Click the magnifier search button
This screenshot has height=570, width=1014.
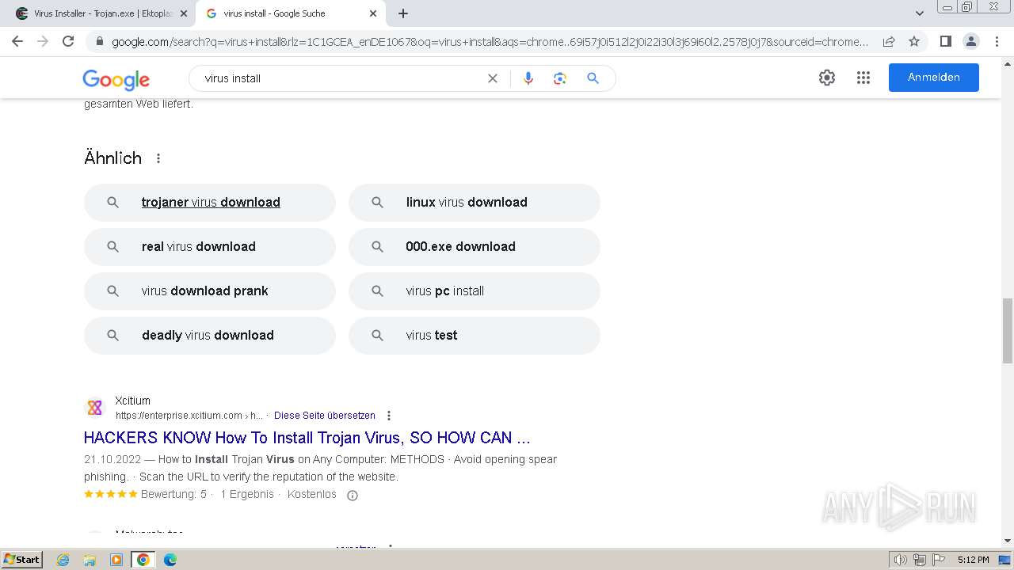(x=593, y=78)
